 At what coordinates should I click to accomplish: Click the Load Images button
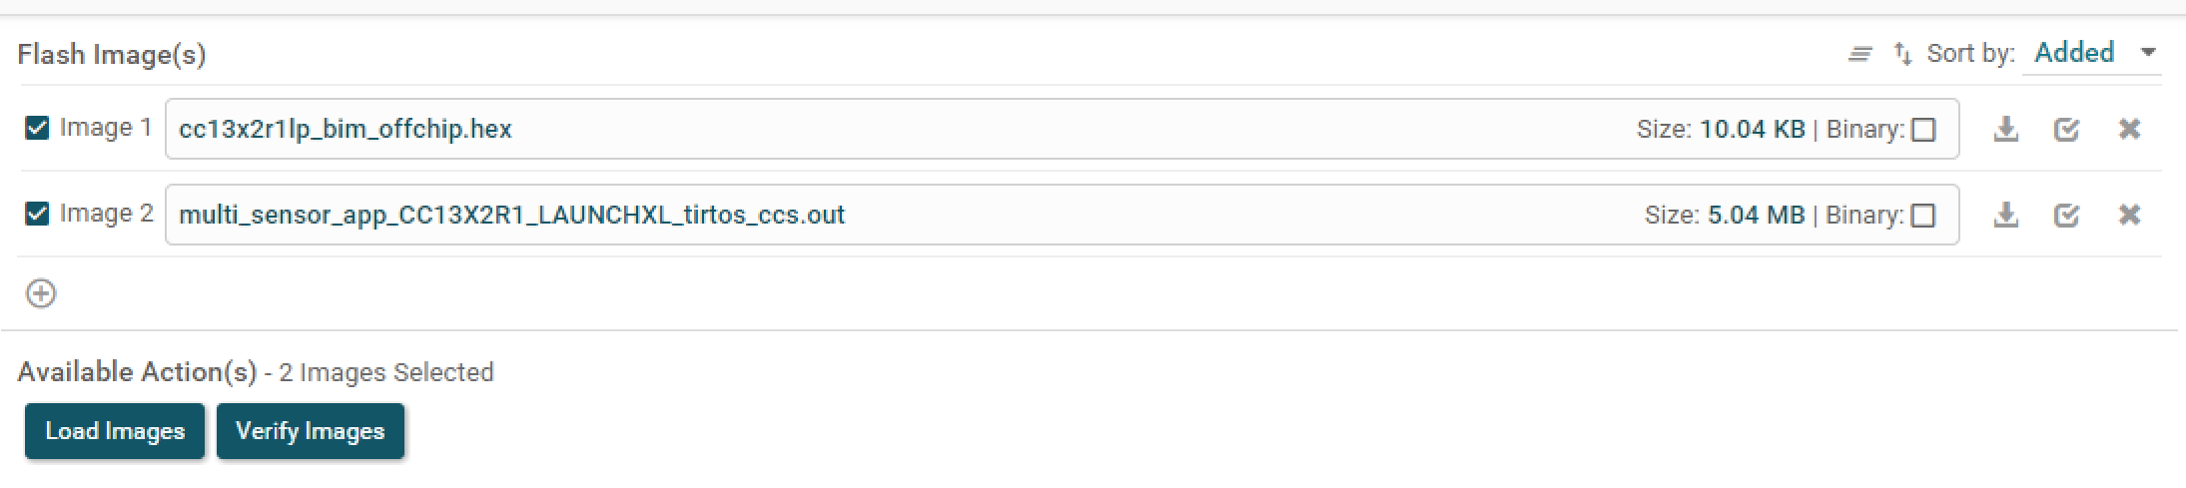point(115,431)
